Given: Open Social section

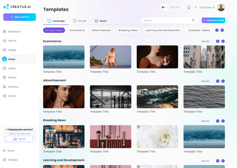Looking at the screenshot, I should 8,151.
